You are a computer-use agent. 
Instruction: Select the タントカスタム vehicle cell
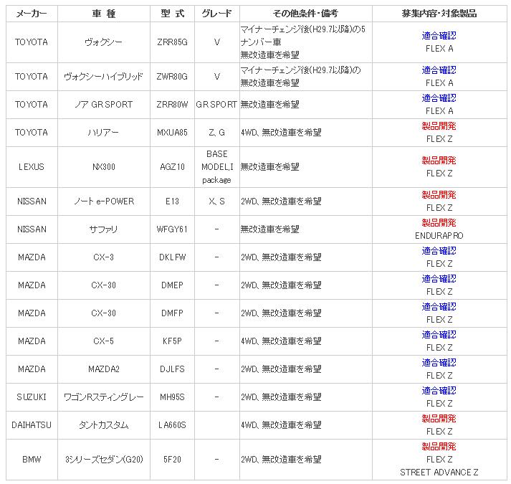[x=104, y=425]
